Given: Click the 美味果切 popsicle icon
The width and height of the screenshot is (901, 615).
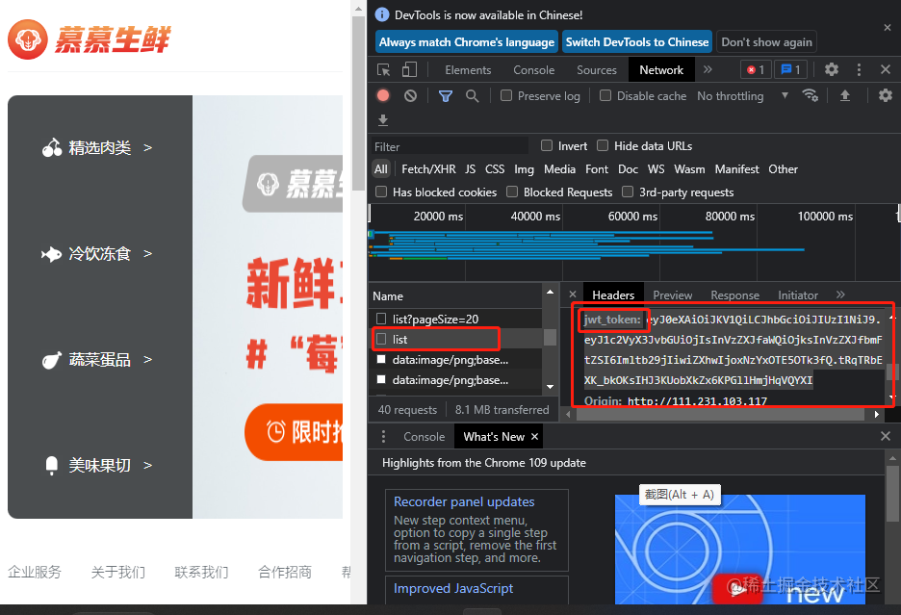Looking at the screenshot, I should point(52,465).
